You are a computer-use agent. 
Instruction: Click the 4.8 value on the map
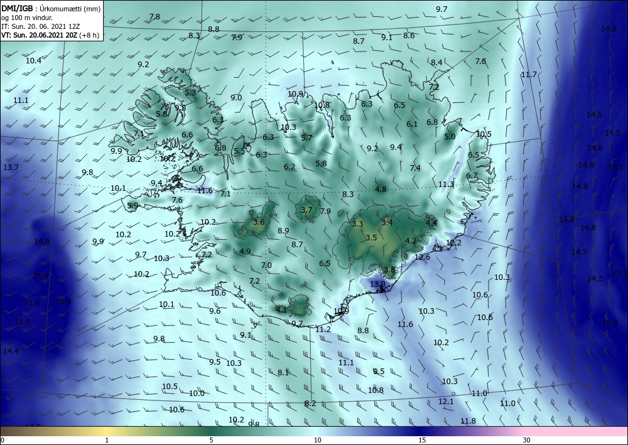(381, 190)
